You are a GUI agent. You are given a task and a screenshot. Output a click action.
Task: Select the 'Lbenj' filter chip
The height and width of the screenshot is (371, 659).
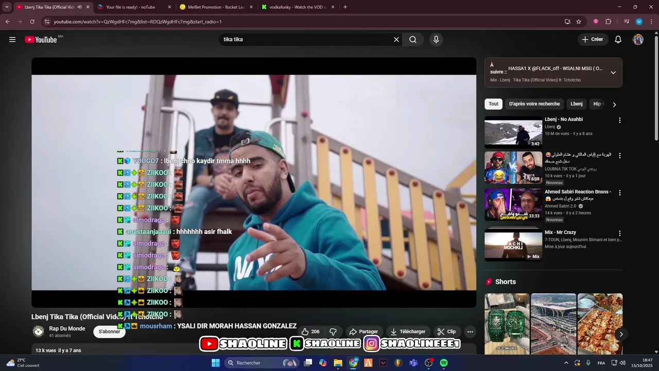pyautogui.click(x=577, y=104)
